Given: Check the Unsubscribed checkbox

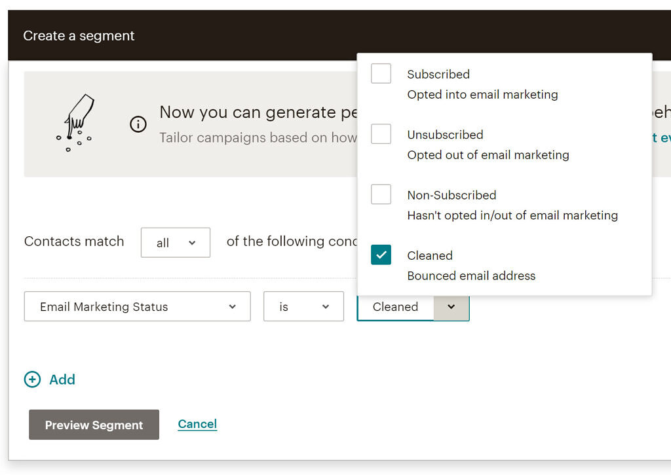Looking at the screenshot, I should 381,133.
